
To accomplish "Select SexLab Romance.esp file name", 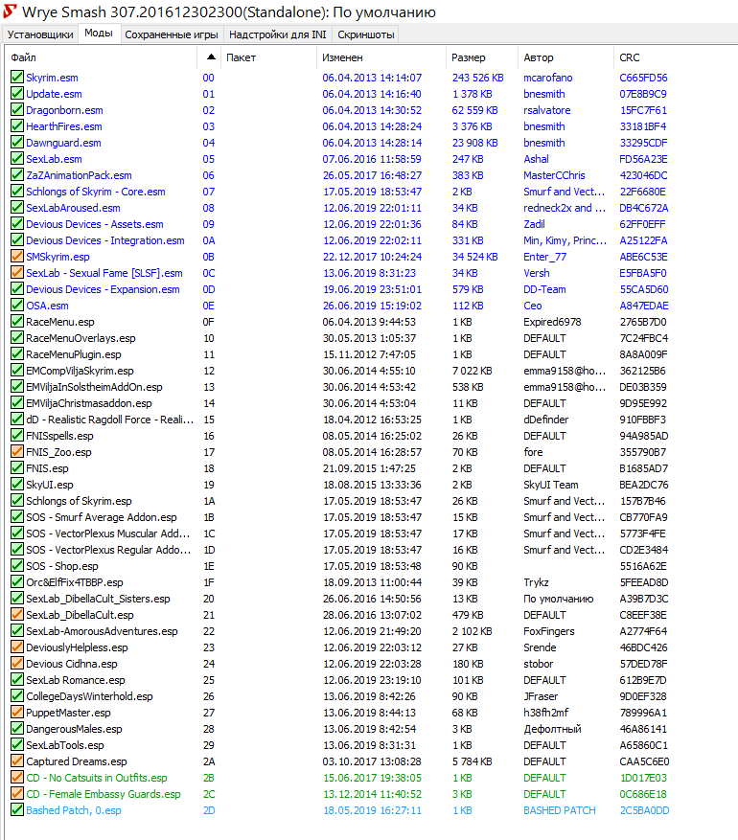I will pos(76,680).
